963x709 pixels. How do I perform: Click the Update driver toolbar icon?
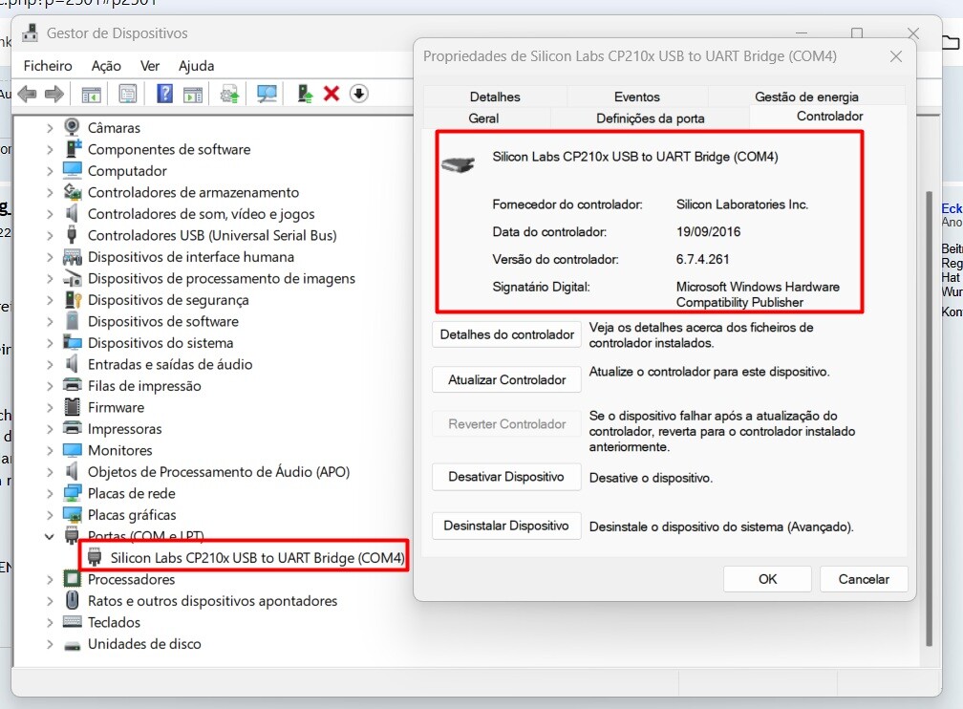304,94
